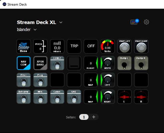Toggle the GND switch

click(x=74, y=97)
